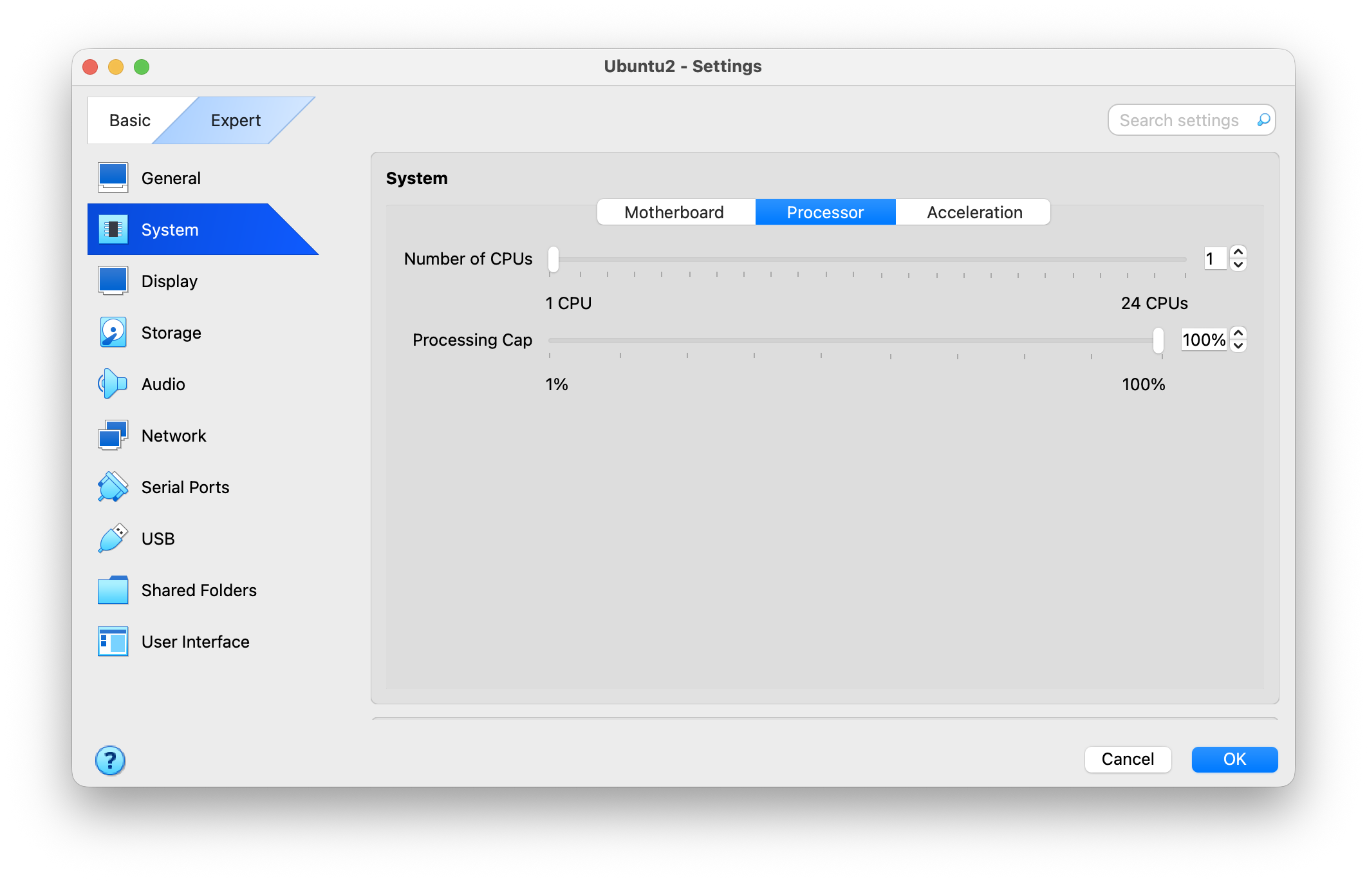Open the Audio speaker icon
Screen dimensions: 1367x882
click(x=113, y=384)
